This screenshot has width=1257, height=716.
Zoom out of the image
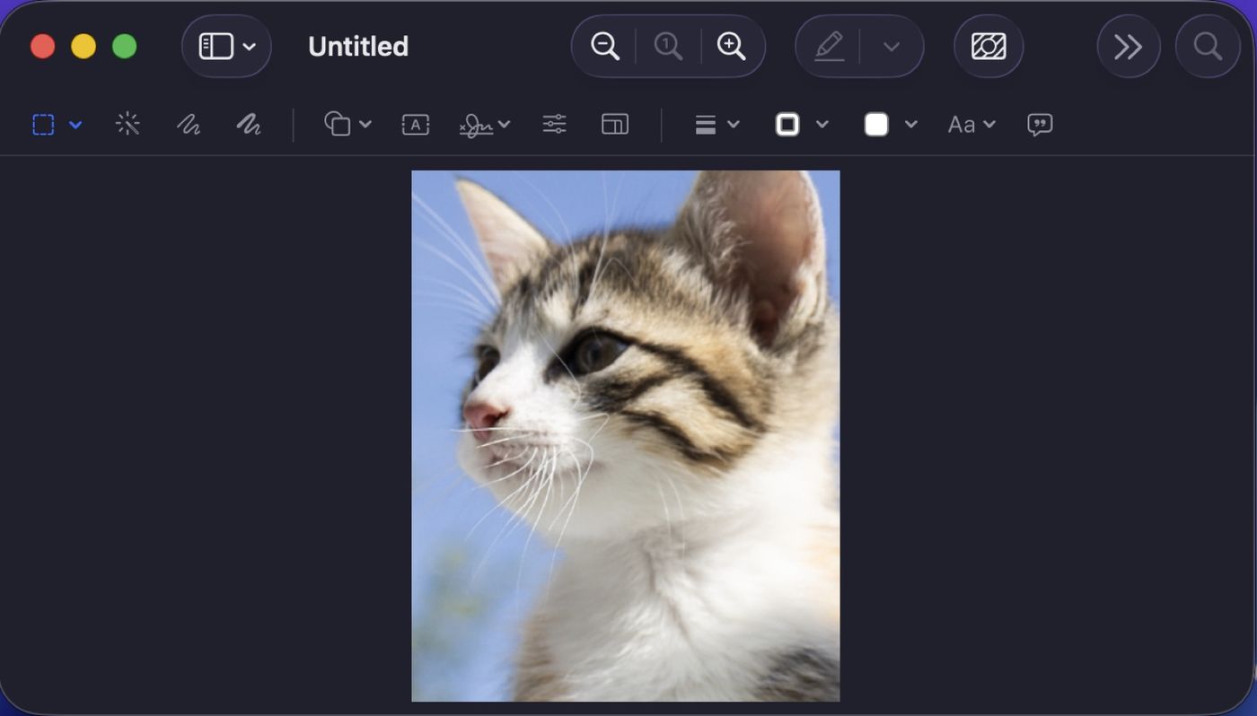[606, 47]
